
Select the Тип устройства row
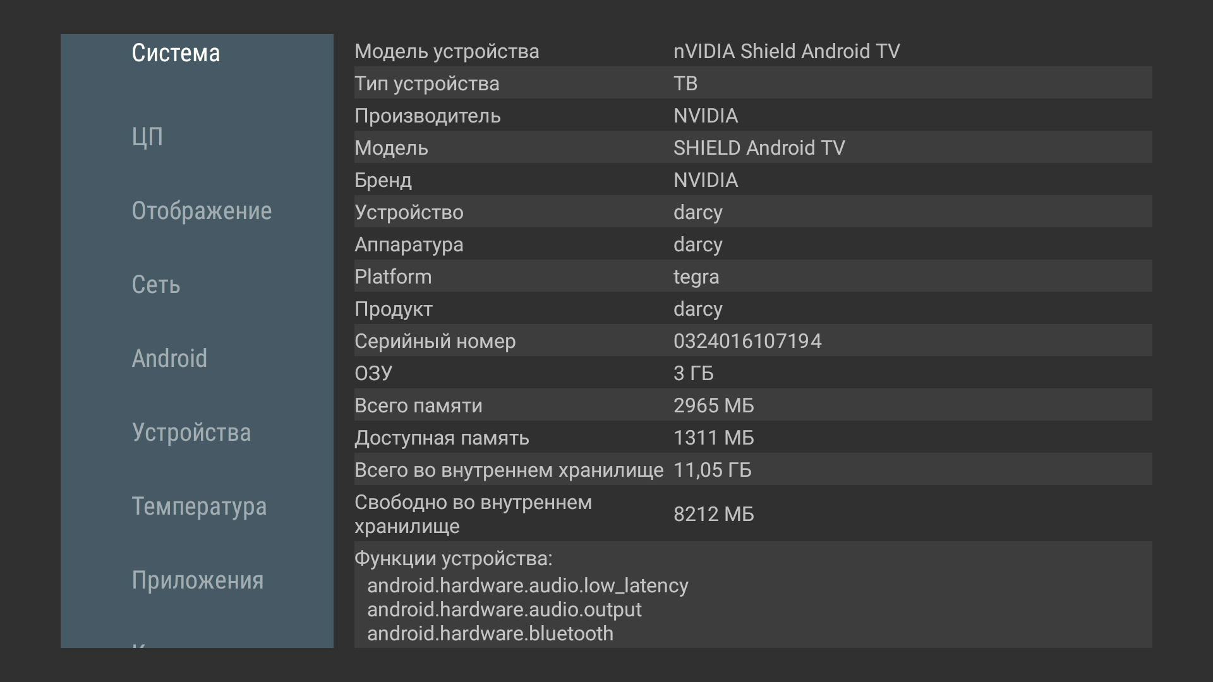pos(752,83)
